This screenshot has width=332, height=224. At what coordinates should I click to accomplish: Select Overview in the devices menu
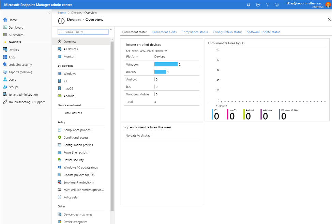(81, 42)
